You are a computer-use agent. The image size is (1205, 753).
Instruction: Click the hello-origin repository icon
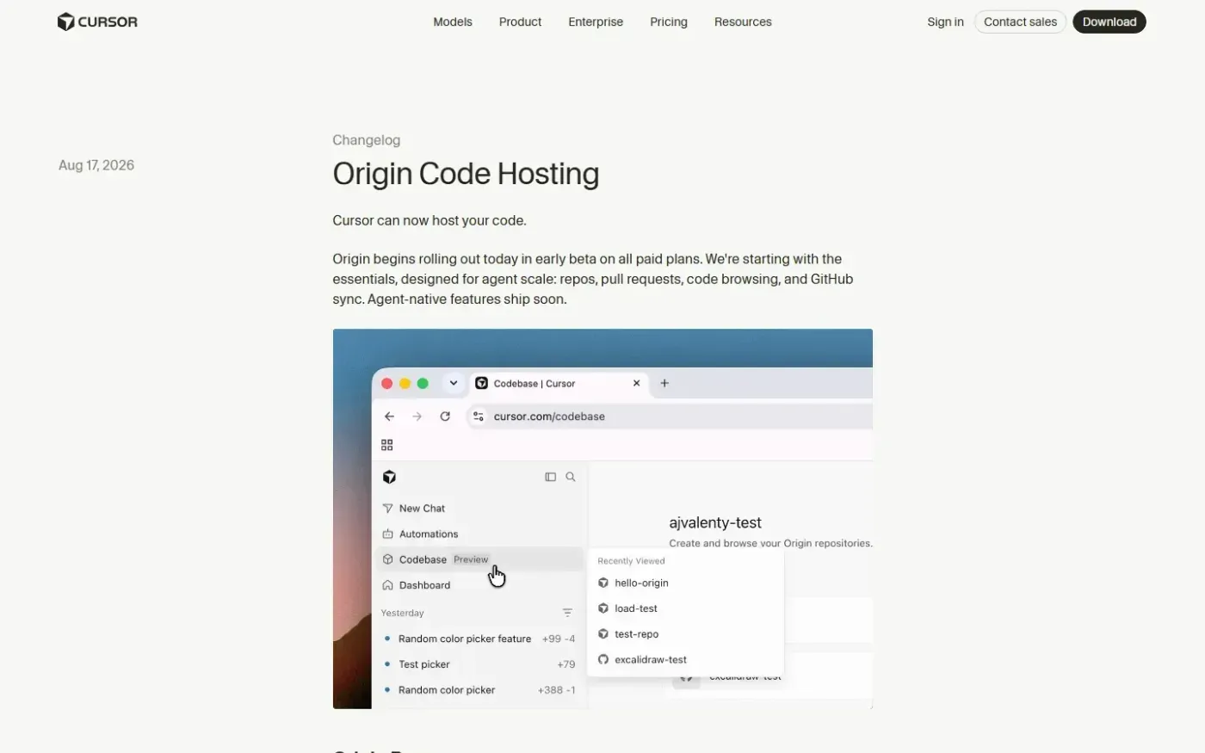coord(603,583)
